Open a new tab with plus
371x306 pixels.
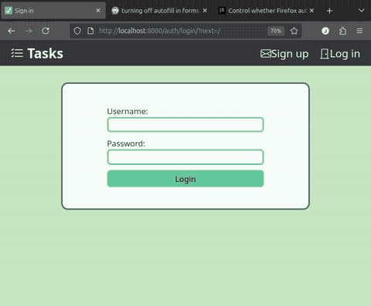[329, 11]
